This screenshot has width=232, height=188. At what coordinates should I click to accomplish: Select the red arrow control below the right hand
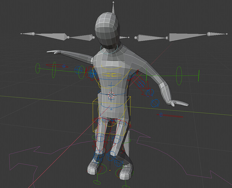click(170, 115)
